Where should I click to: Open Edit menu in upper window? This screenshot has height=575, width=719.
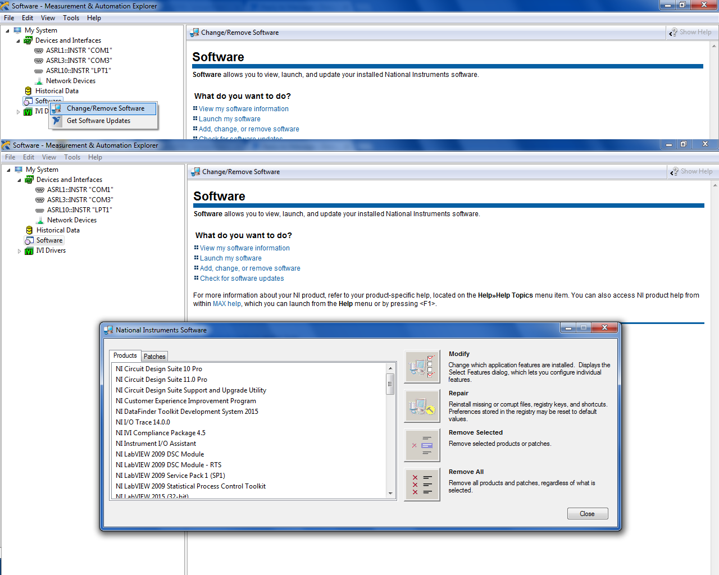click(28, 18)
